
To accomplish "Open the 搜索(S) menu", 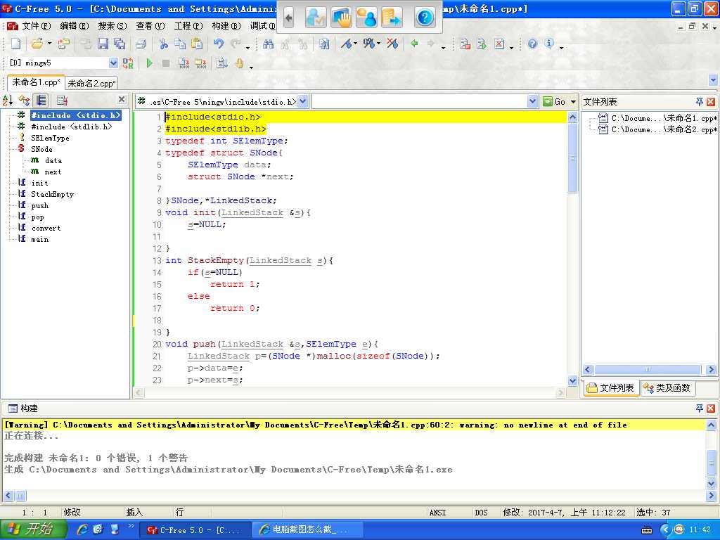I will 112,26.
